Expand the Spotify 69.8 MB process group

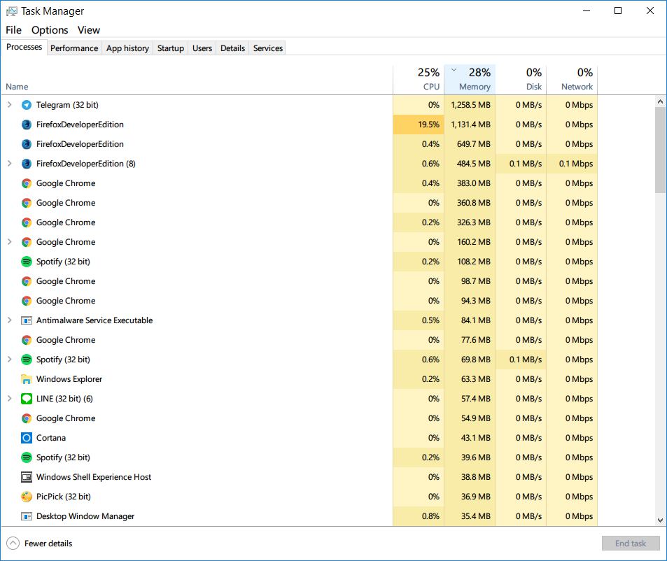click(x=9, y=359)
